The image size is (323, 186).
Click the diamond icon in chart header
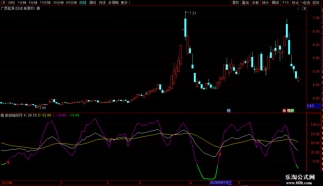298,9
